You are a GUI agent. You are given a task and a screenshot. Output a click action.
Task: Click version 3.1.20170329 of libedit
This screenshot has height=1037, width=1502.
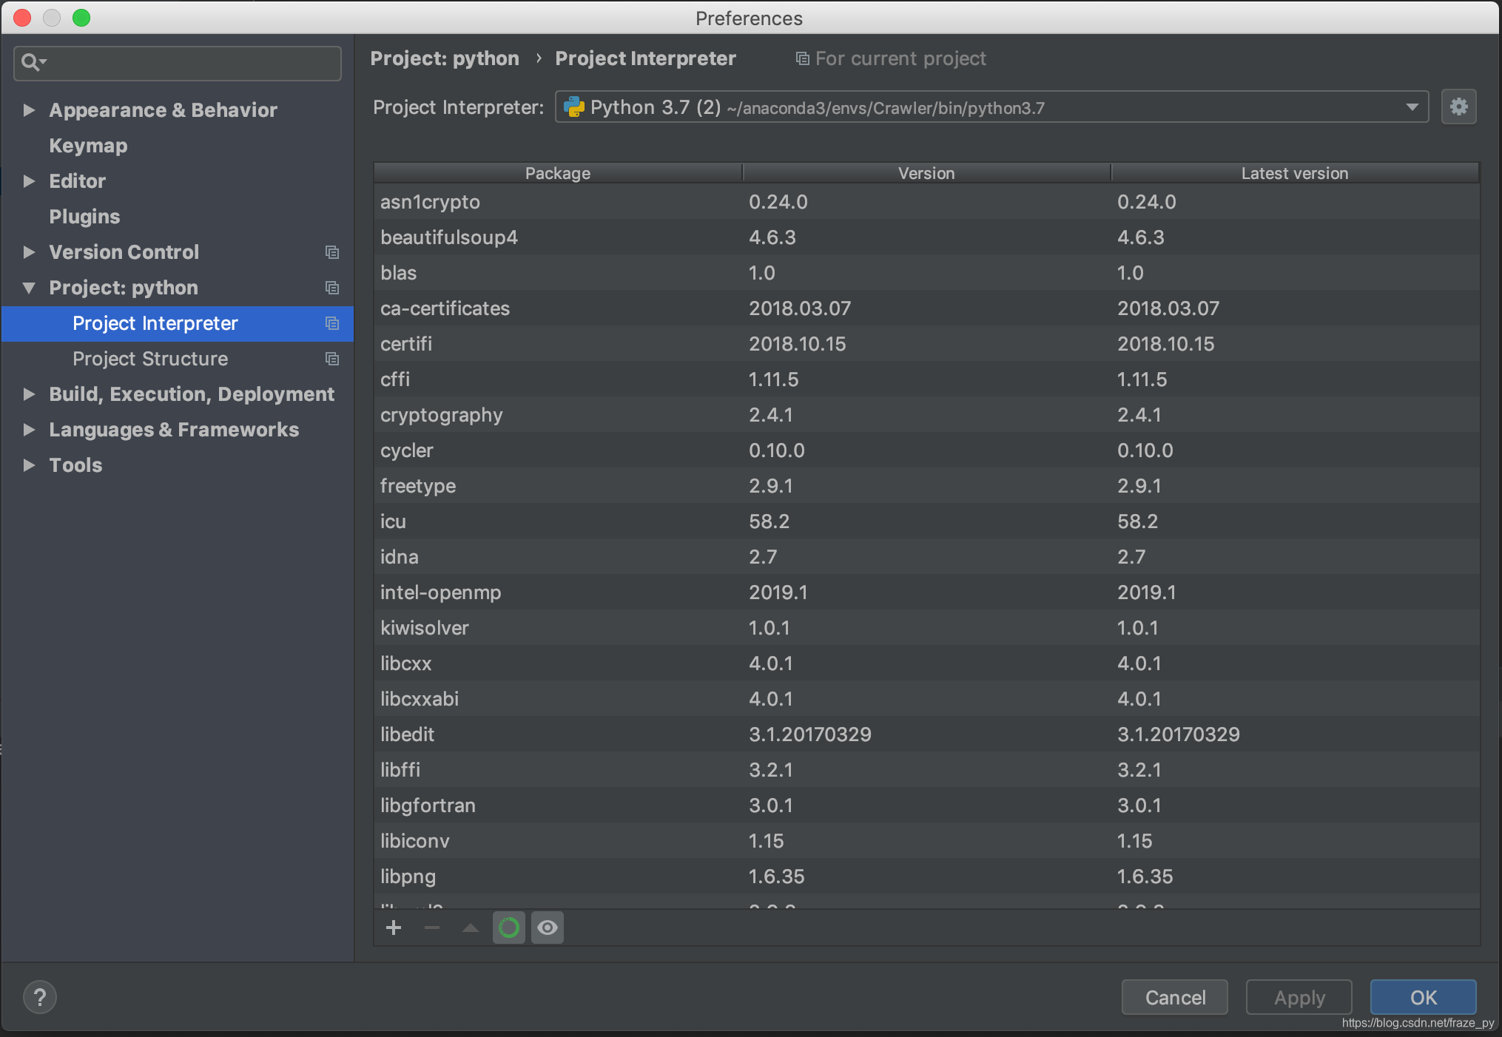point(810,734)
